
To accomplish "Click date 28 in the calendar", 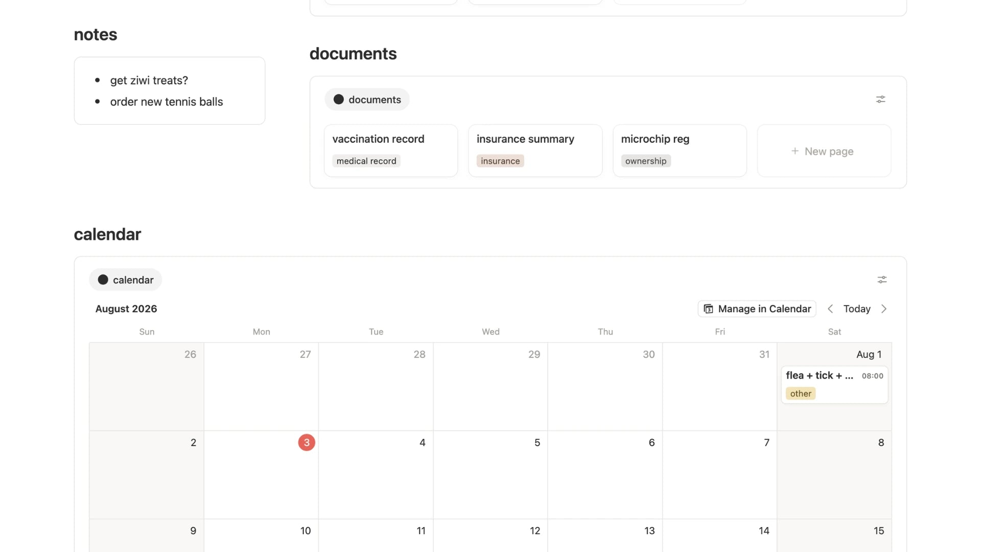I will tap(419, 354).
